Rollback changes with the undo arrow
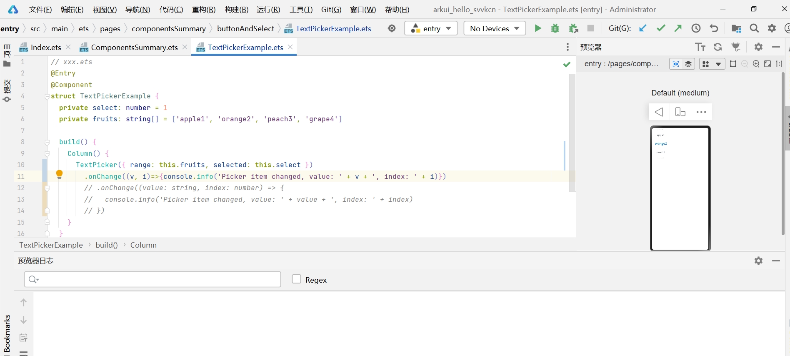This screenshot has height=356, width=790. pos(714,28)
